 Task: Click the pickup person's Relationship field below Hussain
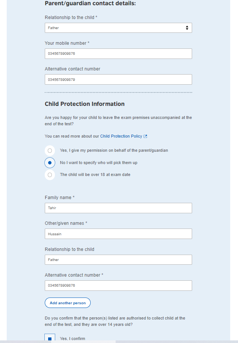(118, 260)
